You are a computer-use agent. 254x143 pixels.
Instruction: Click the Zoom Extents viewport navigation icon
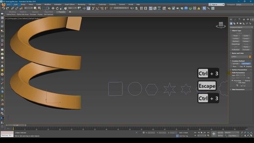[x=248, y=133]
